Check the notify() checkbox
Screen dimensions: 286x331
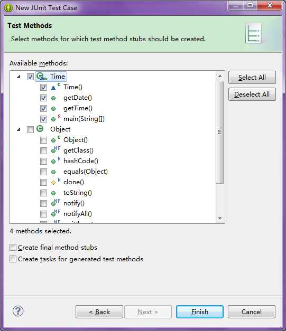(43, 203)
